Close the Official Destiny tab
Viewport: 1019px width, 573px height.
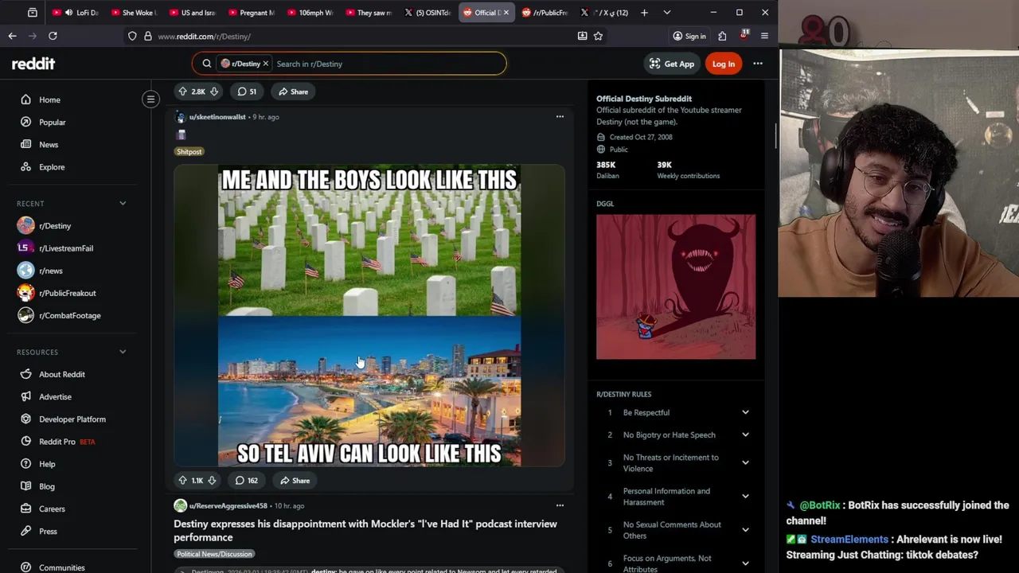click(506, 13)
